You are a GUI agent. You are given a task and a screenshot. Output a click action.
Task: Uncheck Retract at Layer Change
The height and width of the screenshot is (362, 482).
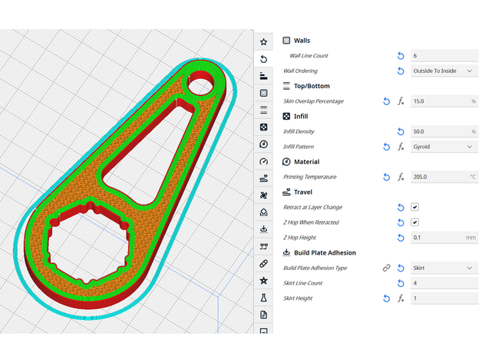[414, 207]
